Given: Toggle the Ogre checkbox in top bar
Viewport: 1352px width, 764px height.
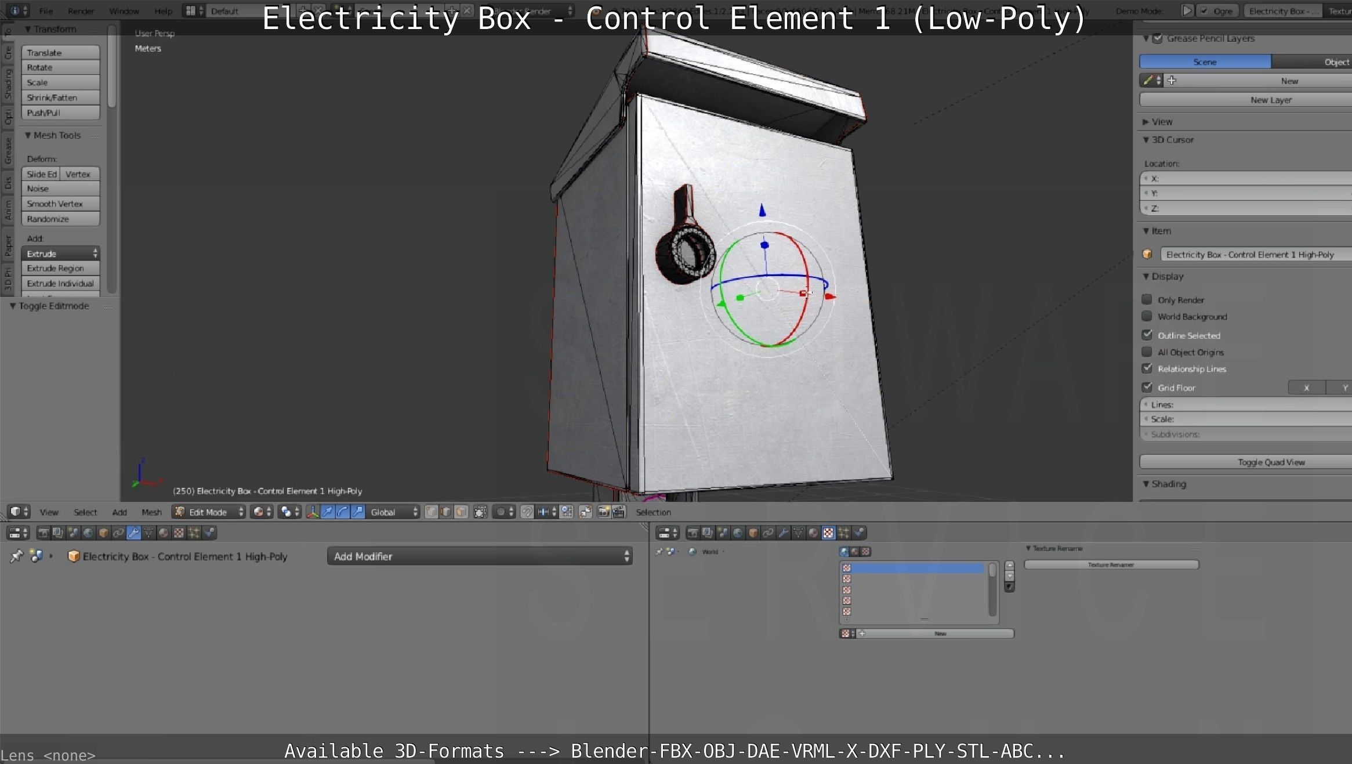Looking at the screenshot, I should pyautogui.click(x=1204, y=11).
